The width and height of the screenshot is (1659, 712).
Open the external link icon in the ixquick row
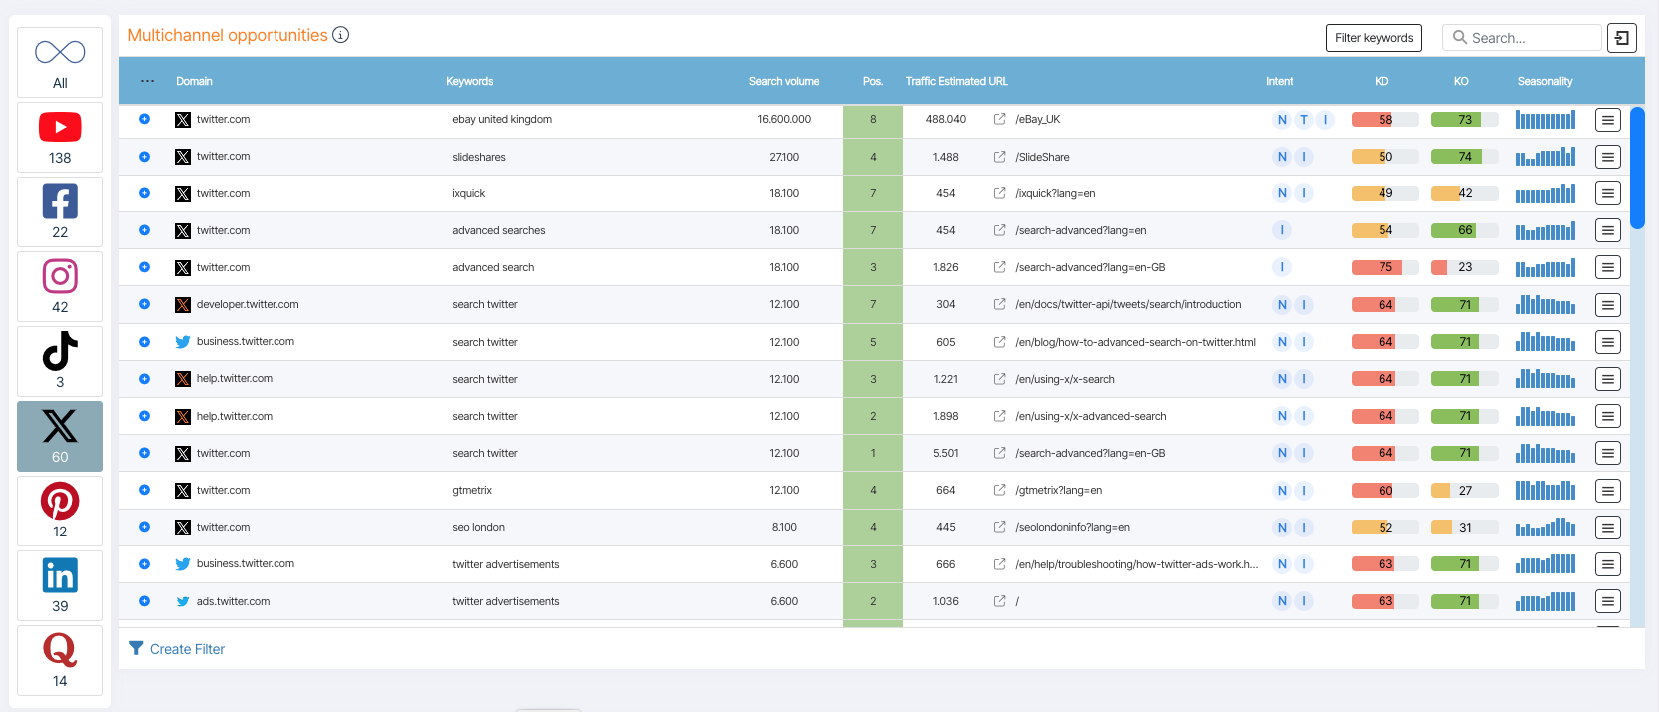coord(999,193)
